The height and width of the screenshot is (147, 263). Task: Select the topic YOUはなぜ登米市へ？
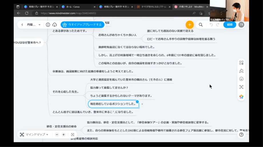[27, 43]
